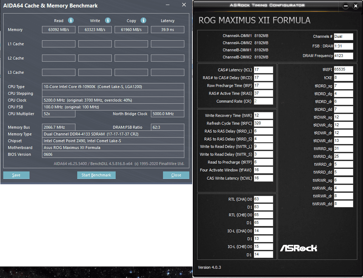Click the Save button in AIDA64
363x278 pixels.
16,175
